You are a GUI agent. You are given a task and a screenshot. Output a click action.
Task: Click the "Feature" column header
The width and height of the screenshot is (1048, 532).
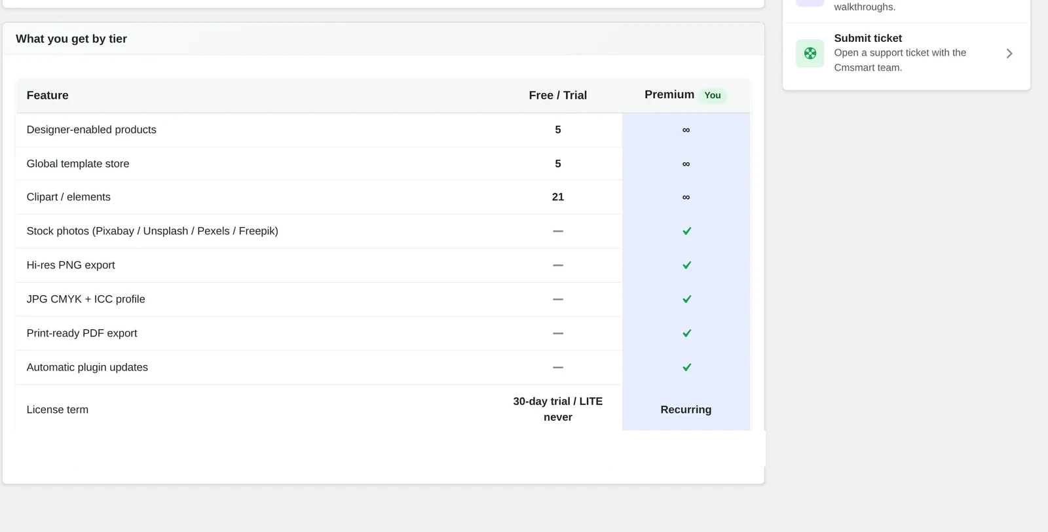click(x=47, y=96)
